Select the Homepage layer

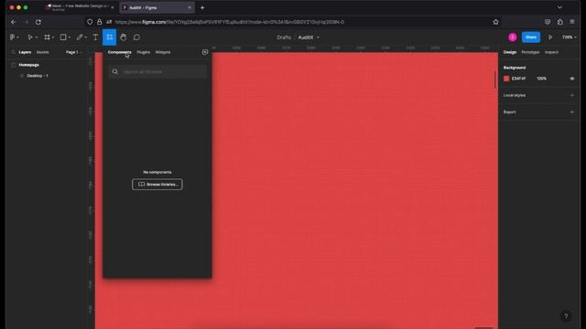point(28,65)
